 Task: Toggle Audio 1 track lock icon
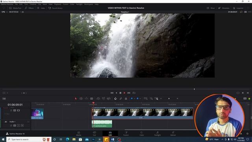coord(11,125)
